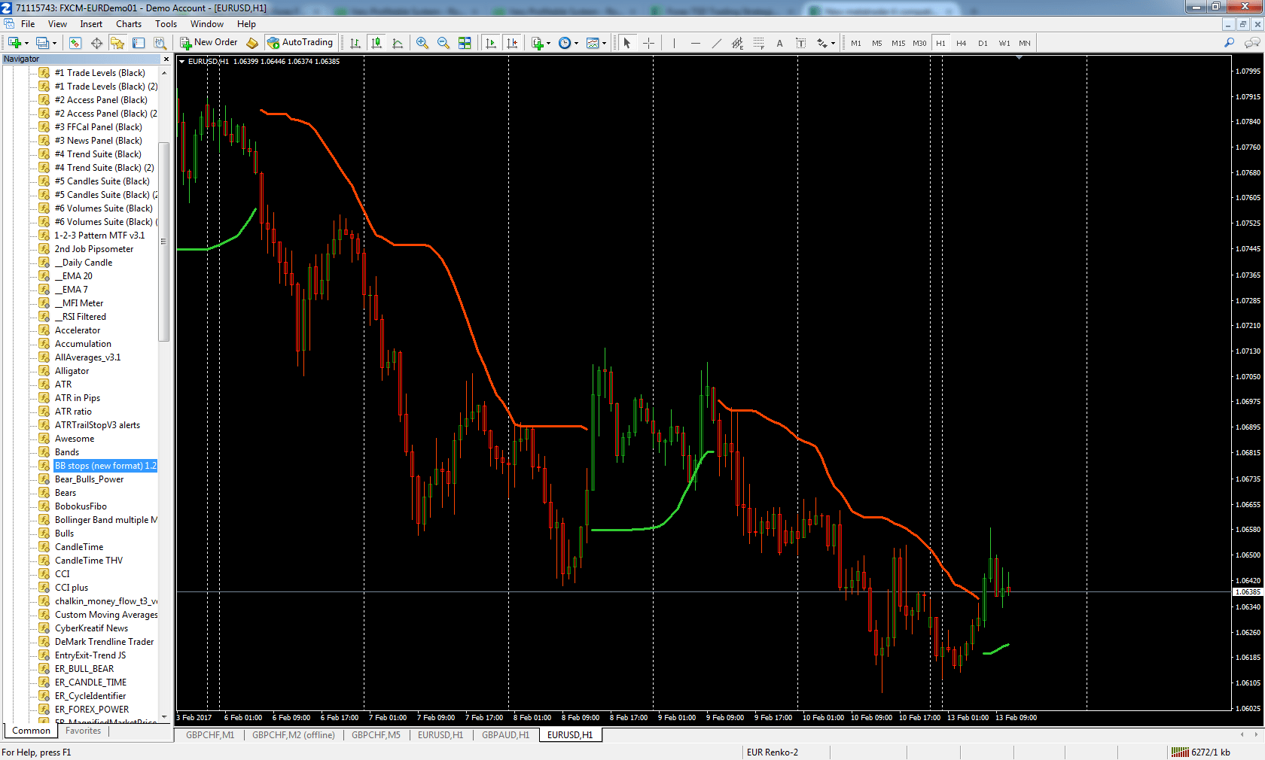Switch to M15 timeframe
The width and height of the screenshot is (1265, 760).
pyautogui.click(x=898, y=43)
